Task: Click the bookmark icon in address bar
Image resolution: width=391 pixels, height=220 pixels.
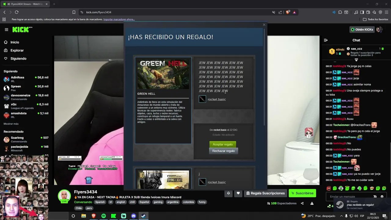Action: (x=74, y=12)
